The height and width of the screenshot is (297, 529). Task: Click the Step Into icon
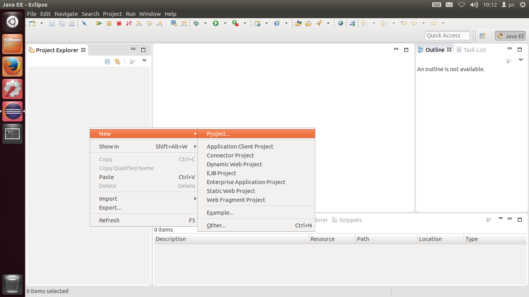click(x=139, y=23)
